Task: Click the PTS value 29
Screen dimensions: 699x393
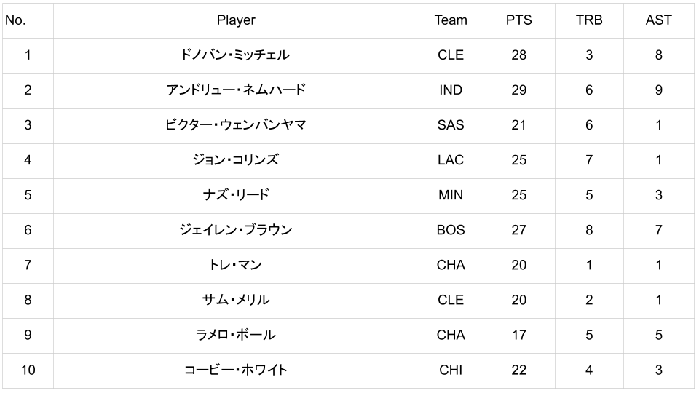Action: 518,90
